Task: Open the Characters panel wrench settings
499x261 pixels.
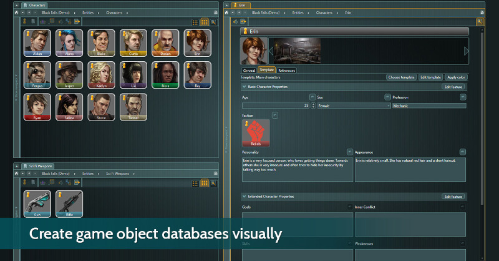Action: tap(213, 22)
